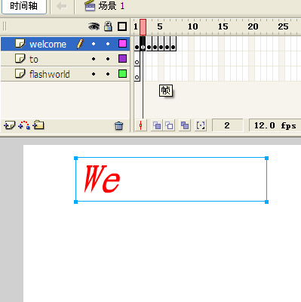The image size is (301, 302).
Task: Click the to layer page icon
Action: coord(20,58)
